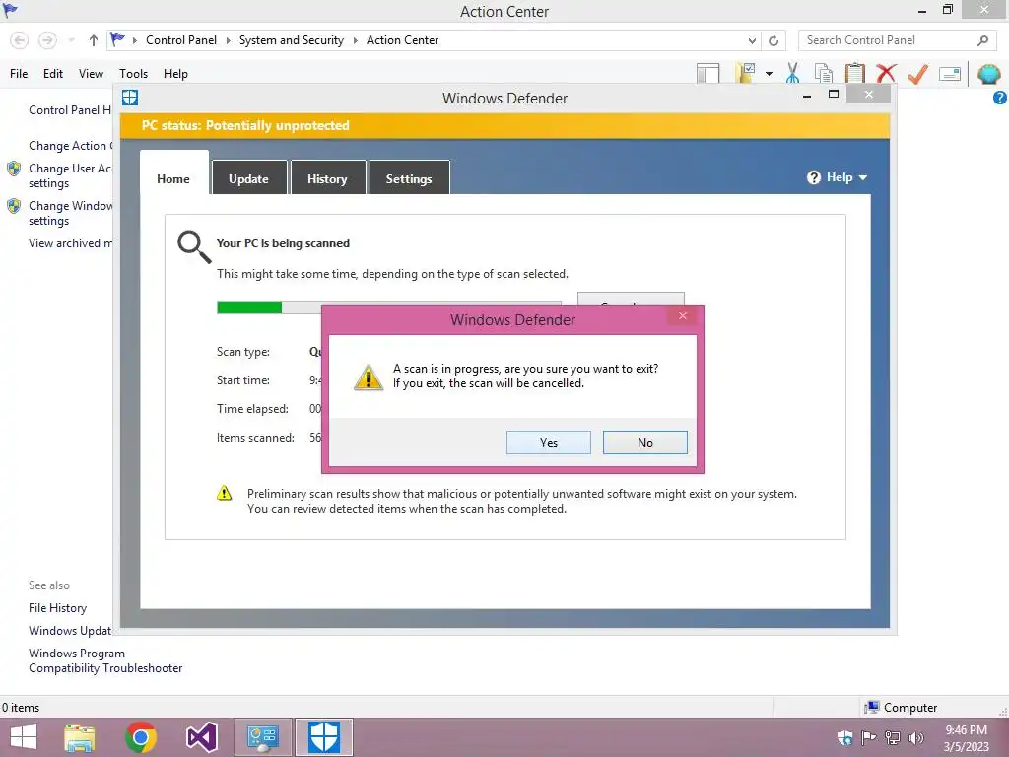Open Windows Update link under See also
1009x757 pixels.
(70, 630)
